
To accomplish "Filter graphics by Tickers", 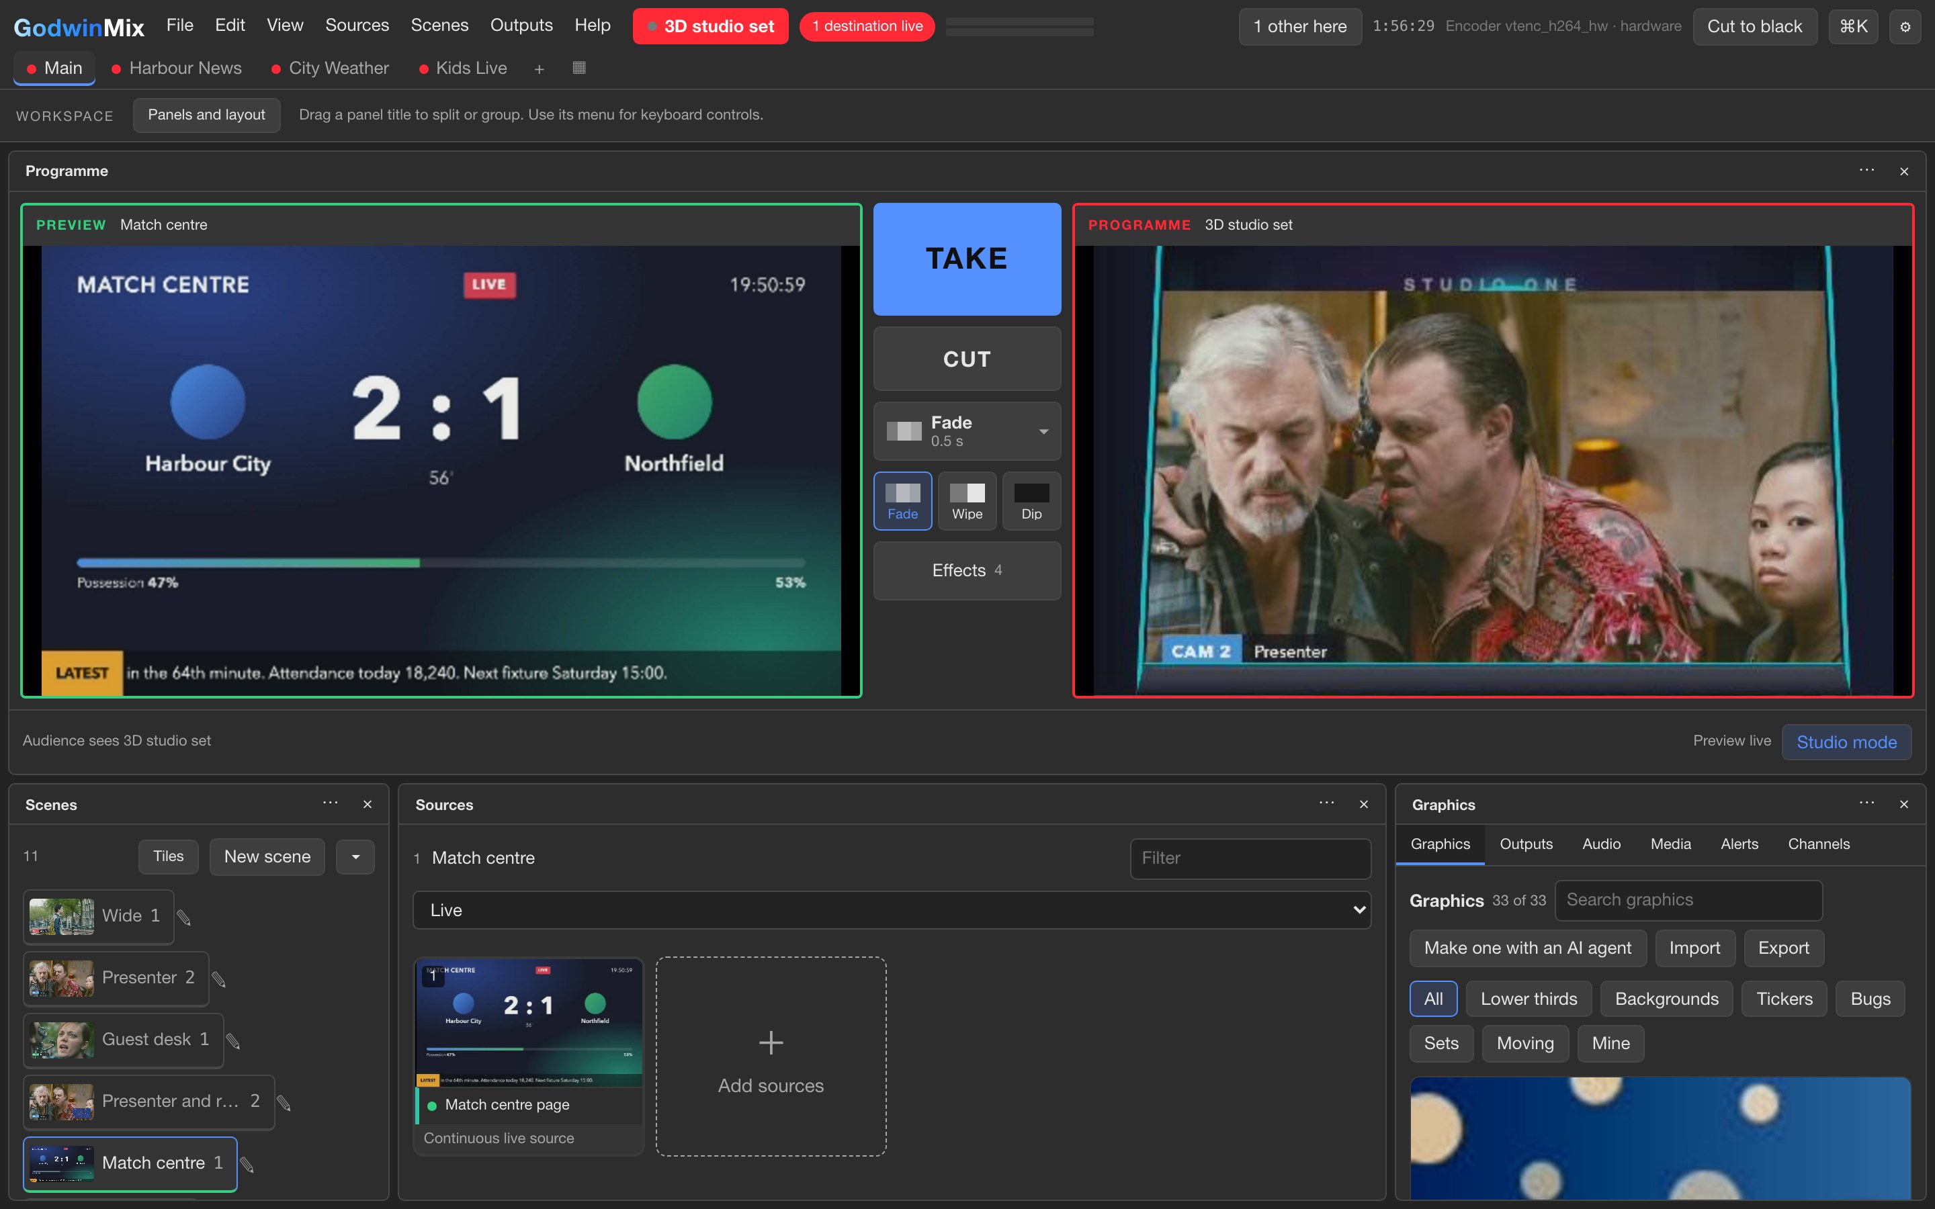I will pos(1784,999).
